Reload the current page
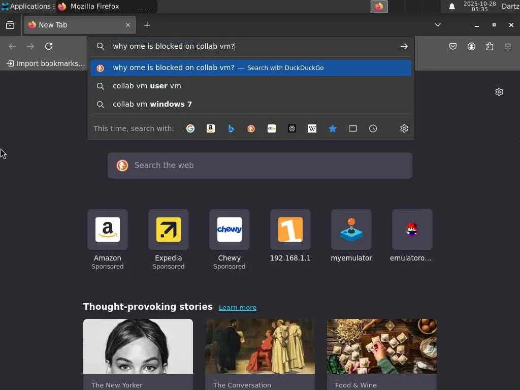 tap(49, 46)
